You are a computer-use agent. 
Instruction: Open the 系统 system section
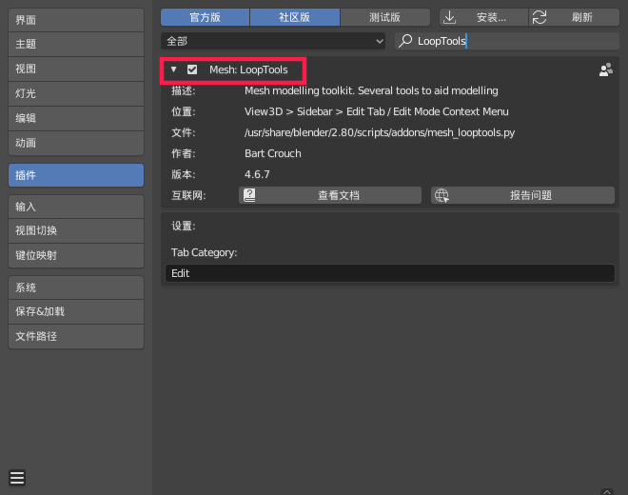pyautogui.click(x=76, y=287)
